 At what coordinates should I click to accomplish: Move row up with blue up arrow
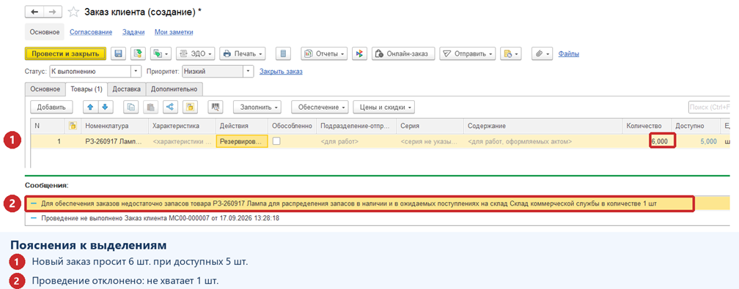90,108
